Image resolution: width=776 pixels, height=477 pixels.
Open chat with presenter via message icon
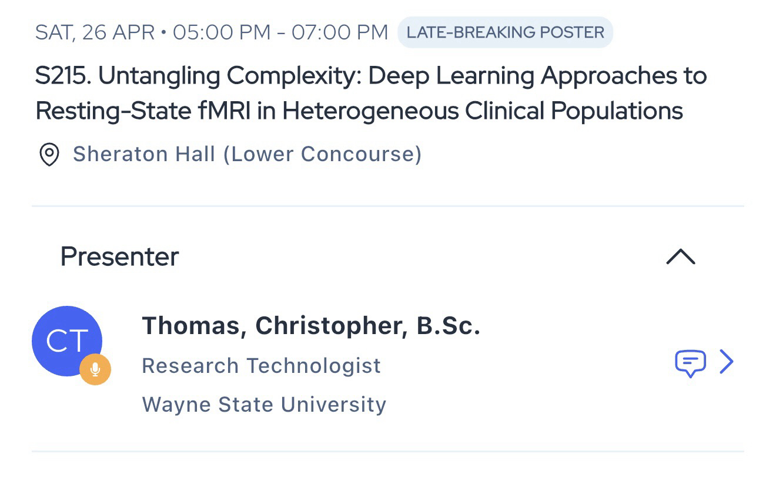tap(690, 363)
